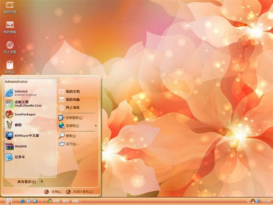273x205 pixels.
Task: Expand the 连接到(T) submenu
Action: [x=78, y=126]
